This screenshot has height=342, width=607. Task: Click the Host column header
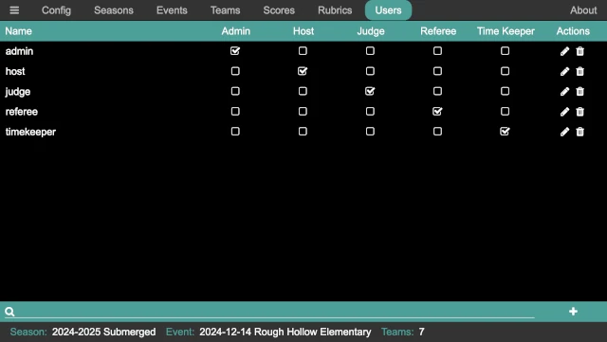coord(303,31)
